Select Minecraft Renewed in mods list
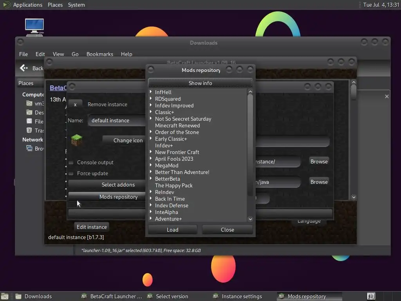Image resolution: width=401 pixels, height=301 pixels. click(177, 125)
